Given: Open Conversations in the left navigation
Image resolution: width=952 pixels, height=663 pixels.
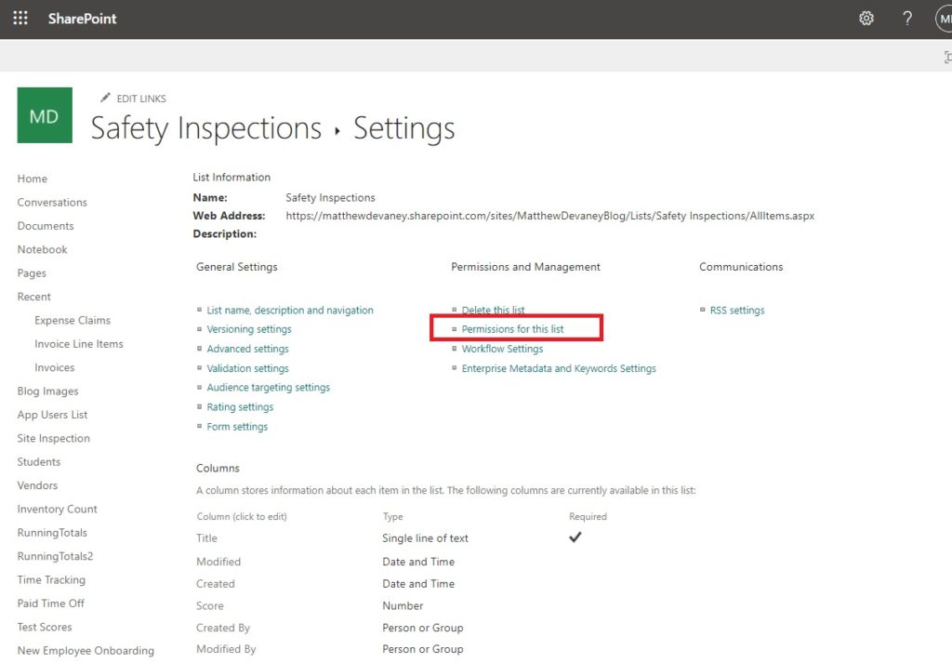Looking at the screenshot, I should tap(52, 202).
